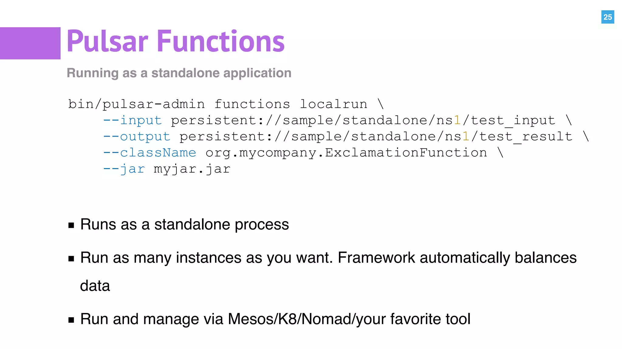Click the --className flag in code

tap(150, 153)
